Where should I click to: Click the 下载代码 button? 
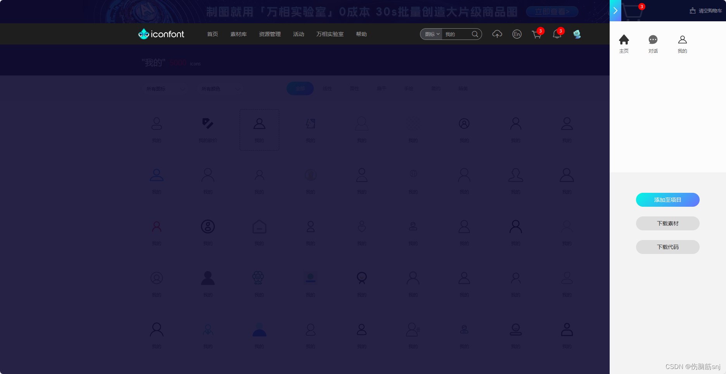(x=667, y=247)
